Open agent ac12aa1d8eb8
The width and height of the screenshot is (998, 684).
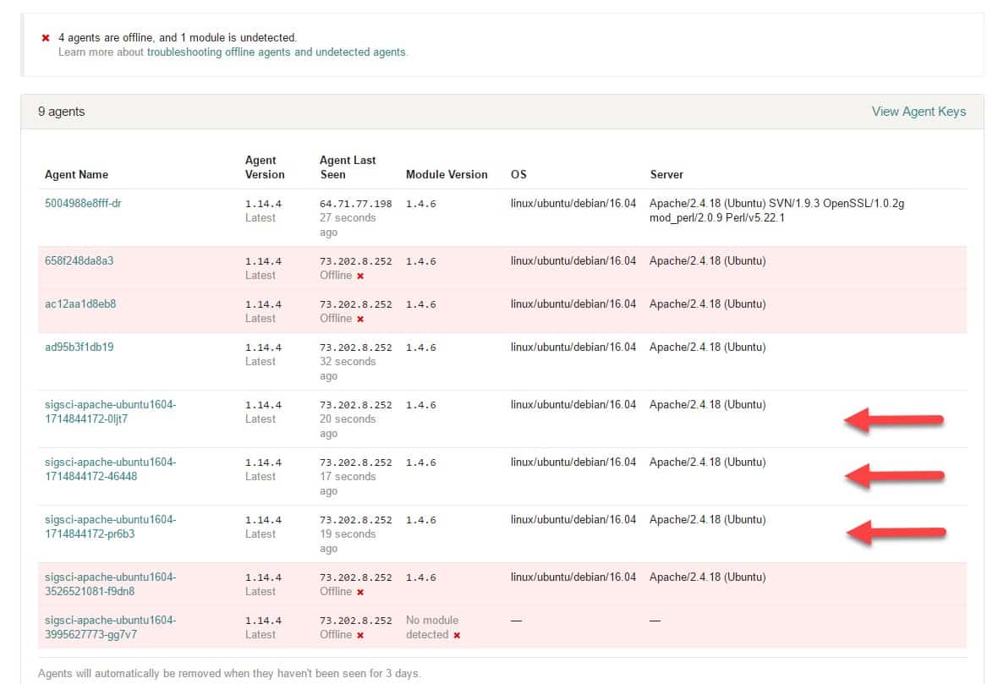(x=80, y=304)
